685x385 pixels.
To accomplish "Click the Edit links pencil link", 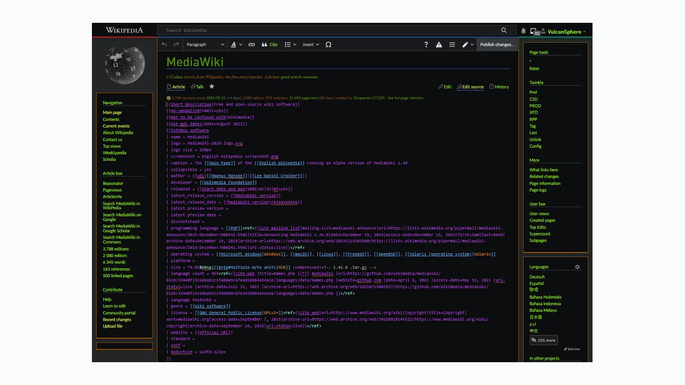I will click(x=572, y=349).
